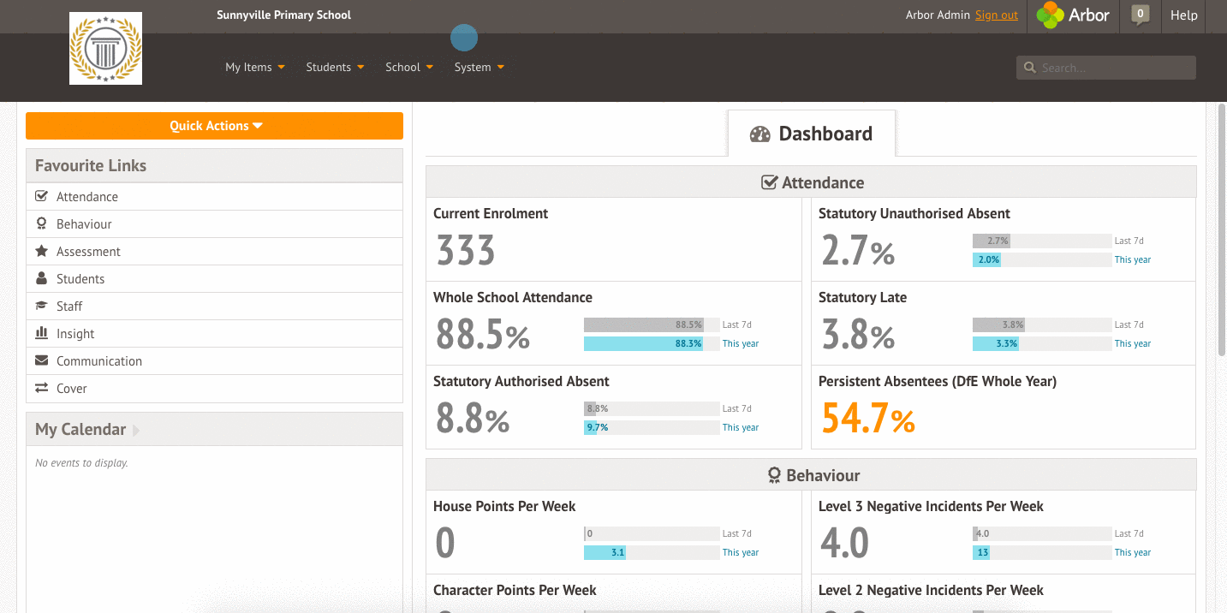Open the My Items menu
This screenshot has width=1227, height=613.
click(x=255, y=67)
